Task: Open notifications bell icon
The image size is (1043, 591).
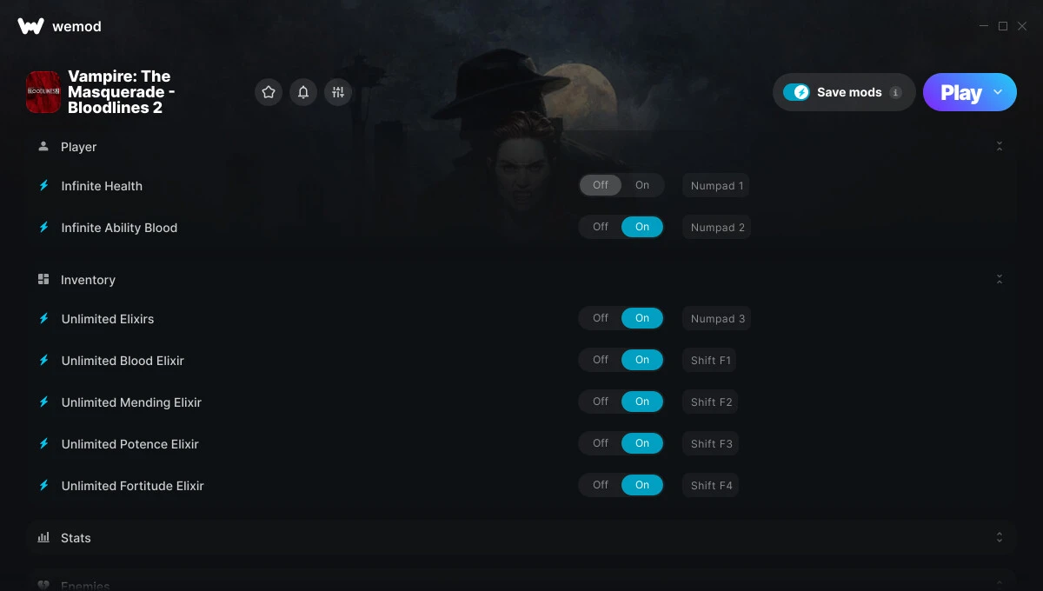Action: [x=303, y=92]
